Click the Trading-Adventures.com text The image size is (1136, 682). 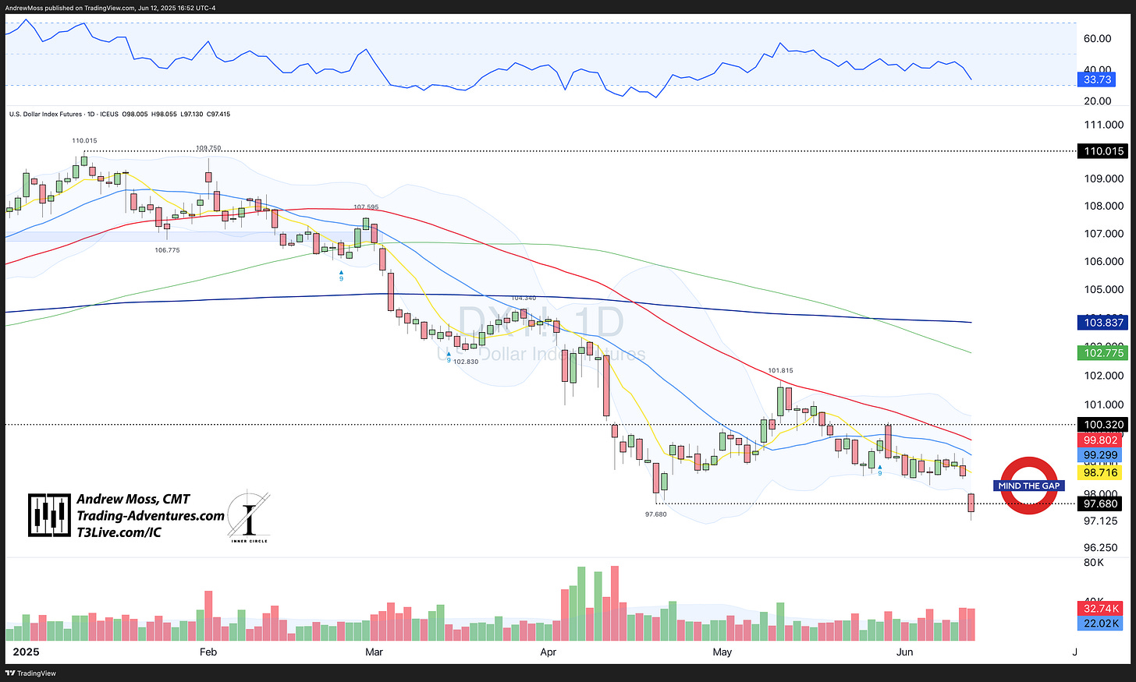click(151, 516)
